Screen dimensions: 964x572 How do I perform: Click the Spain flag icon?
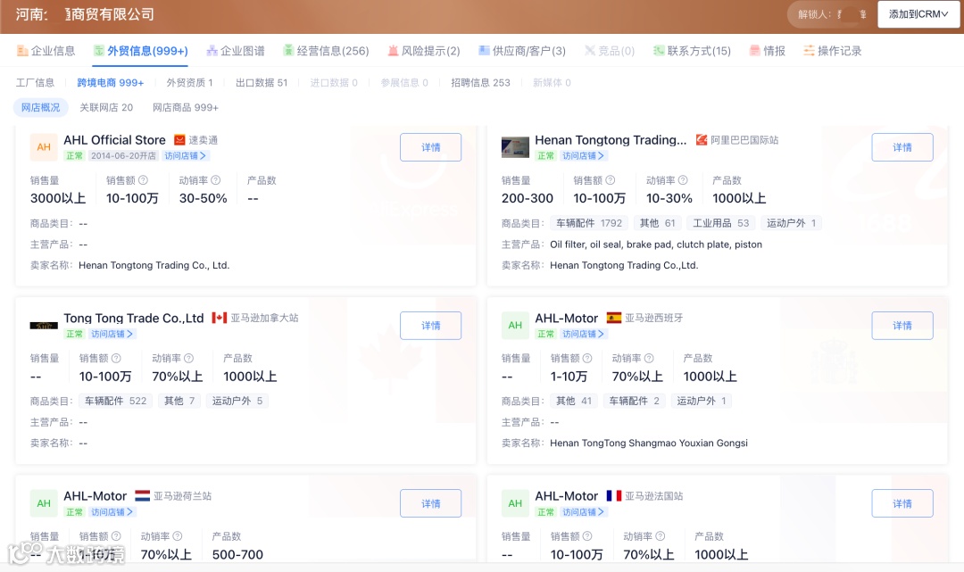(x=613, y=318)
